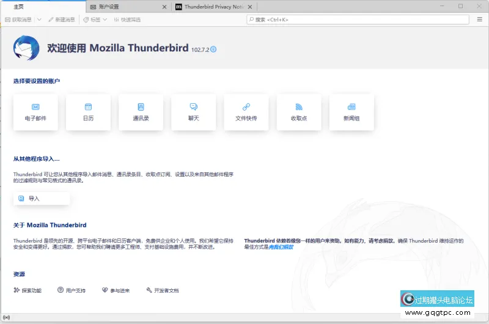Close the 账户设置 tab

tap(164, 7)
